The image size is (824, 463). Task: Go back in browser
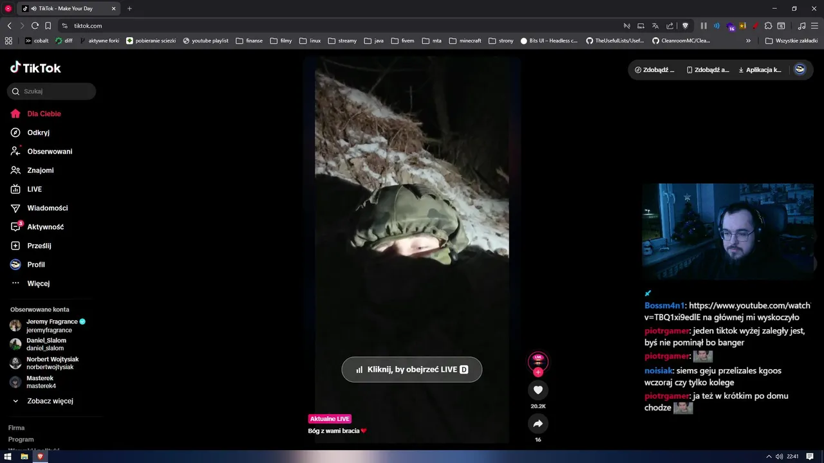point(9,26)
